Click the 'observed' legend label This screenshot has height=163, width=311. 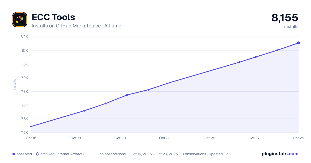[24, 154]
